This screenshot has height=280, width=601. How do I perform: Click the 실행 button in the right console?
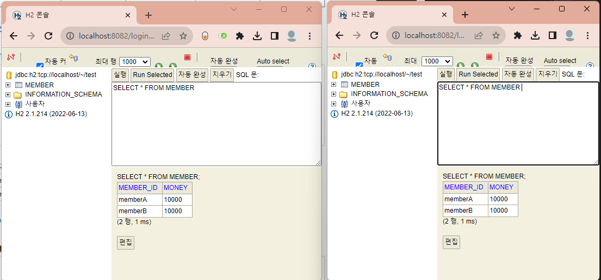(446, 74)
